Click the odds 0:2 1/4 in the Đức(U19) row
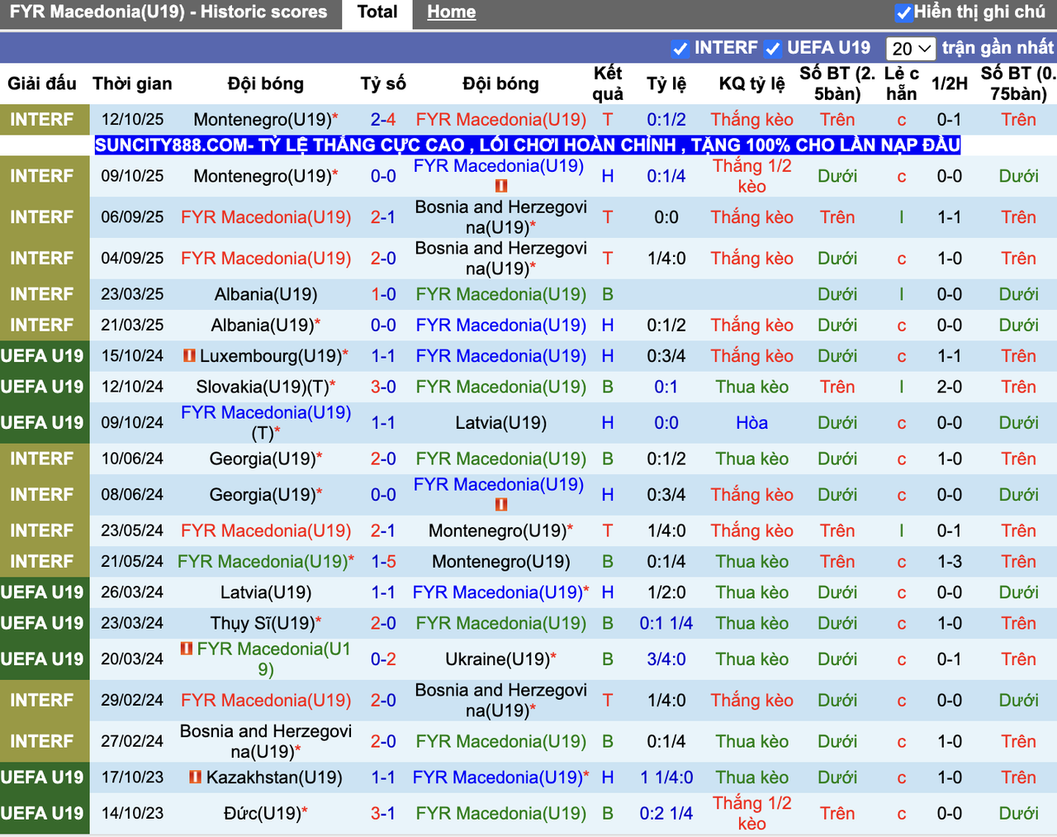The width and height of the screenshot is (1057, 837). click(666, 814)
